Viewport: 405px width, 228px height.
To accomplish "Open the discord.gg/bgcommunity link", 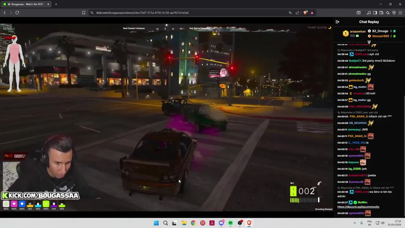I will coord(358,207).
